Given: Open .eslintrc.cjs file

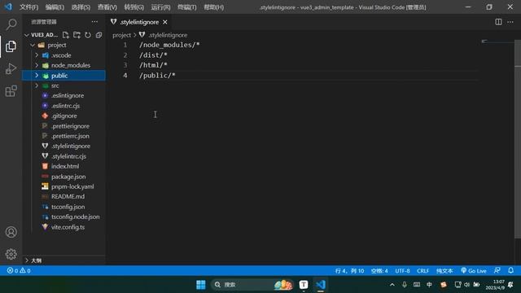Looking at the screenshot, I should [65, 106].
